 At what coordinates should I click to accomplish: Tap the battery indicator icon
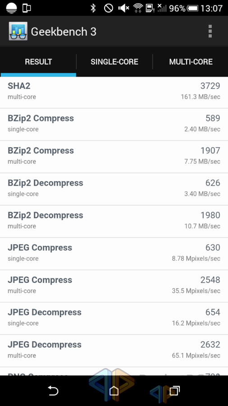tap(192, 8)
